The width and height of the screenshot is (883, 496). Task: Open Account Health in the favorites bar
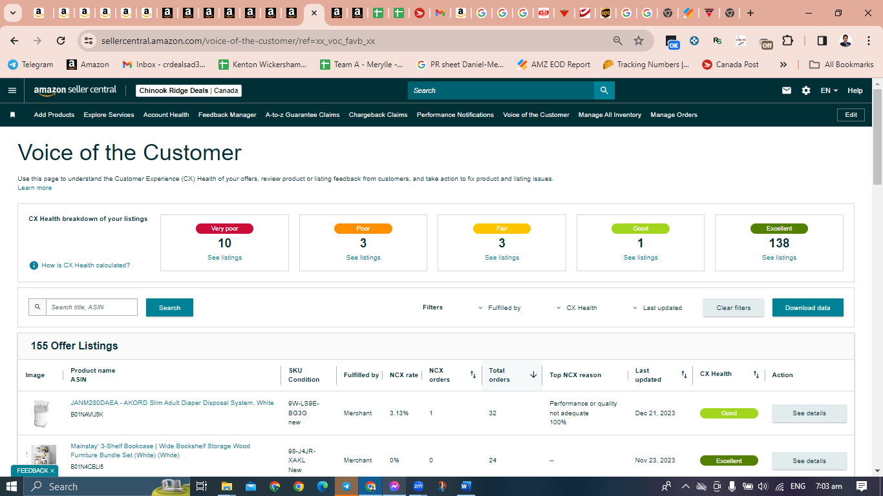pos(166,115)
